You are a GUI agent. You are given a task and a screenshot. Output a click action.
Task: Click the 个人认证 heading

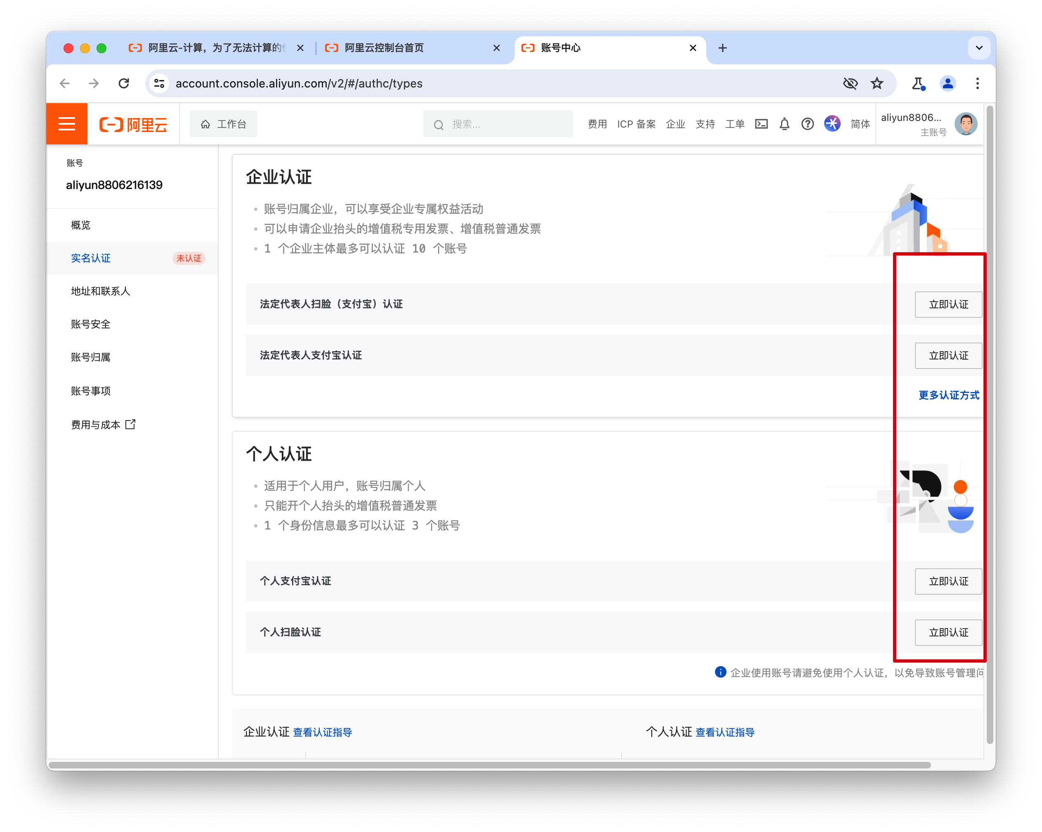pyautogui.click(x=279, y=454)
